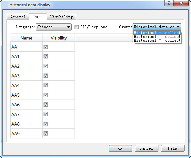Screen dimensions: 191x158
Task: Open help via the help button
Action: point(173,148)
